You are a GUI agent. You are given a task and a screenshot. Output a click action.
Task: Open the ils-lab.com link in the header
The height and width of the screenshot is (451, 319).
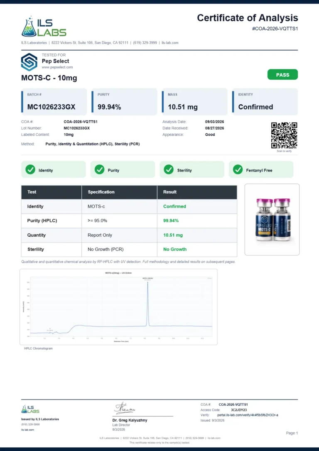click(x=170, y=43)
